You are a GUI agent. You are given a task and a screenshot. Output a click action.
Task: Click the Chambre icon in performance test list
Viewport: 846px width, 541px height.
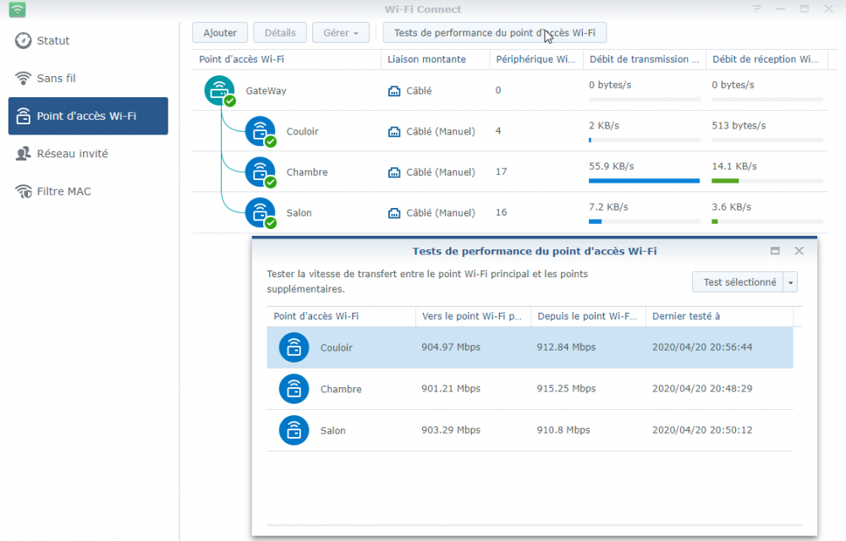pos(294,389)
